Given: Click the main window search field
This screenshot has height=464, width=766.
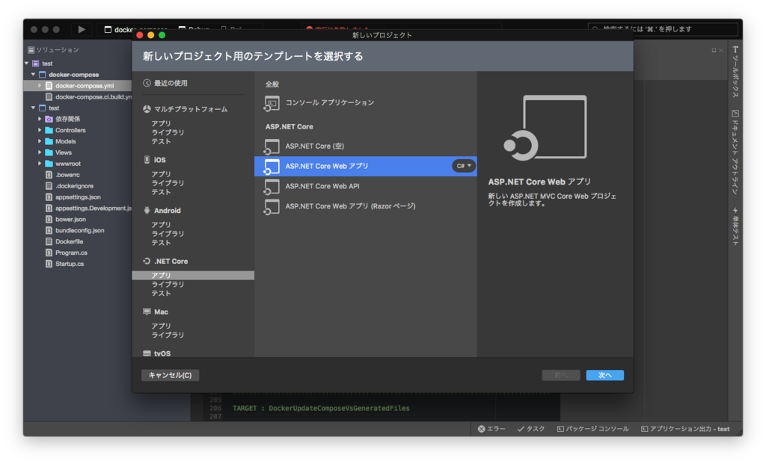Looking at the screenshot, I should 663,29.
